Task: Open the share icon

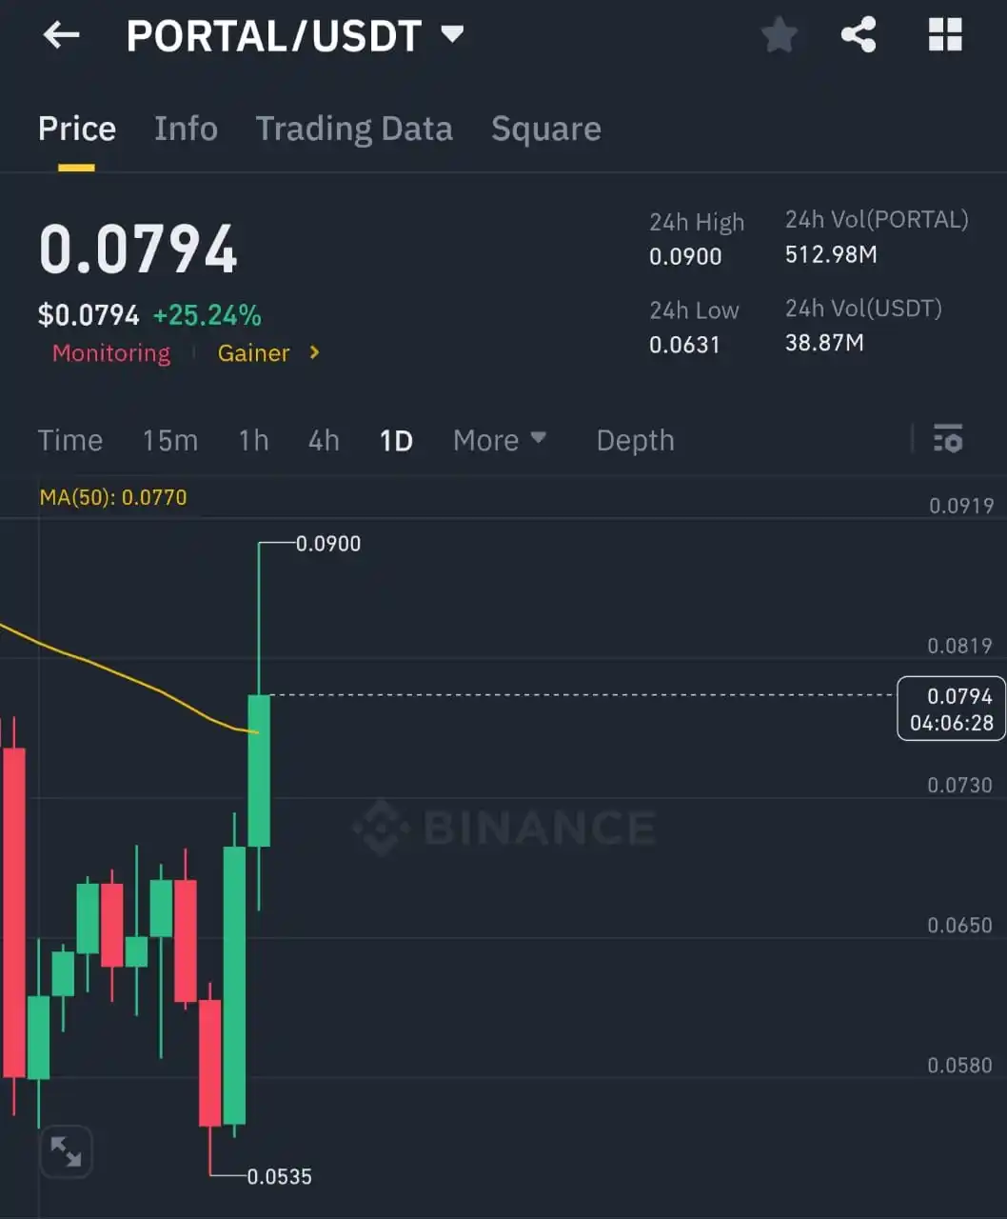Action: pyautogui.click(x=859, y=35)
